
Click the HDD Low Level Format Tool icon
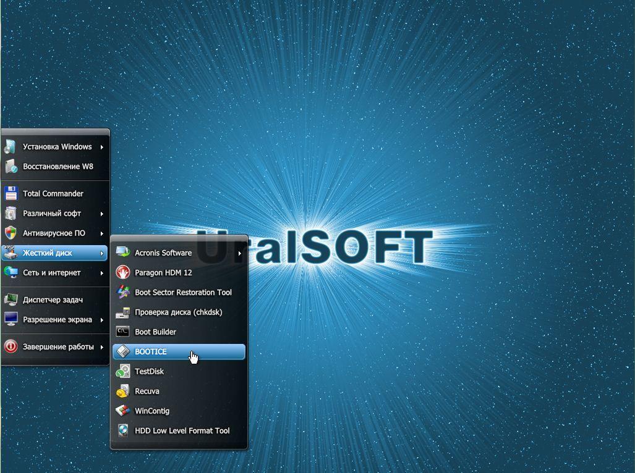point(123,430)
